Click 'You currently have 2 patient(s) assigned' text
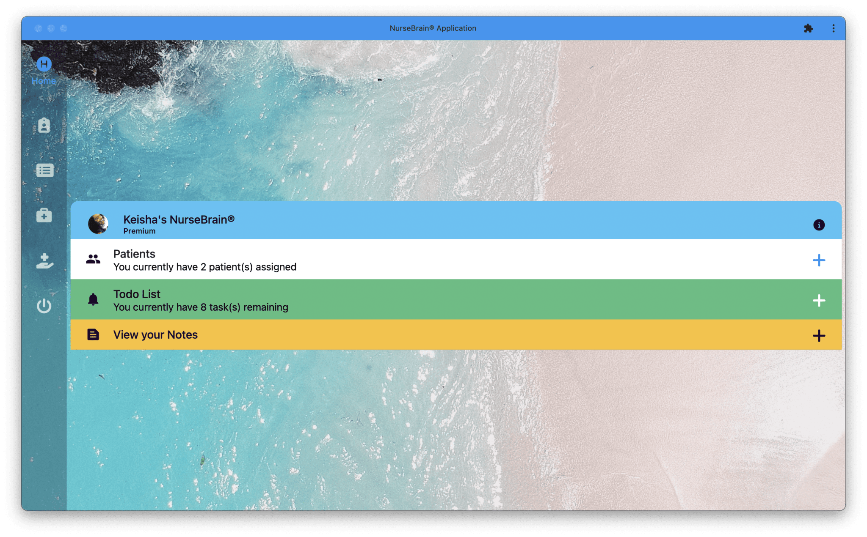Screen dimensions: 867x537 205,267
